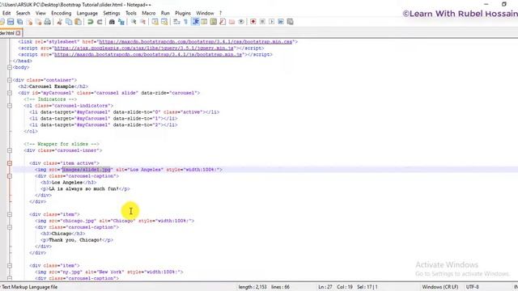Collapse the Los Angeles carousel-caption fold marker
The height and width of the screenshot is (291, 518).
[10, 176]
